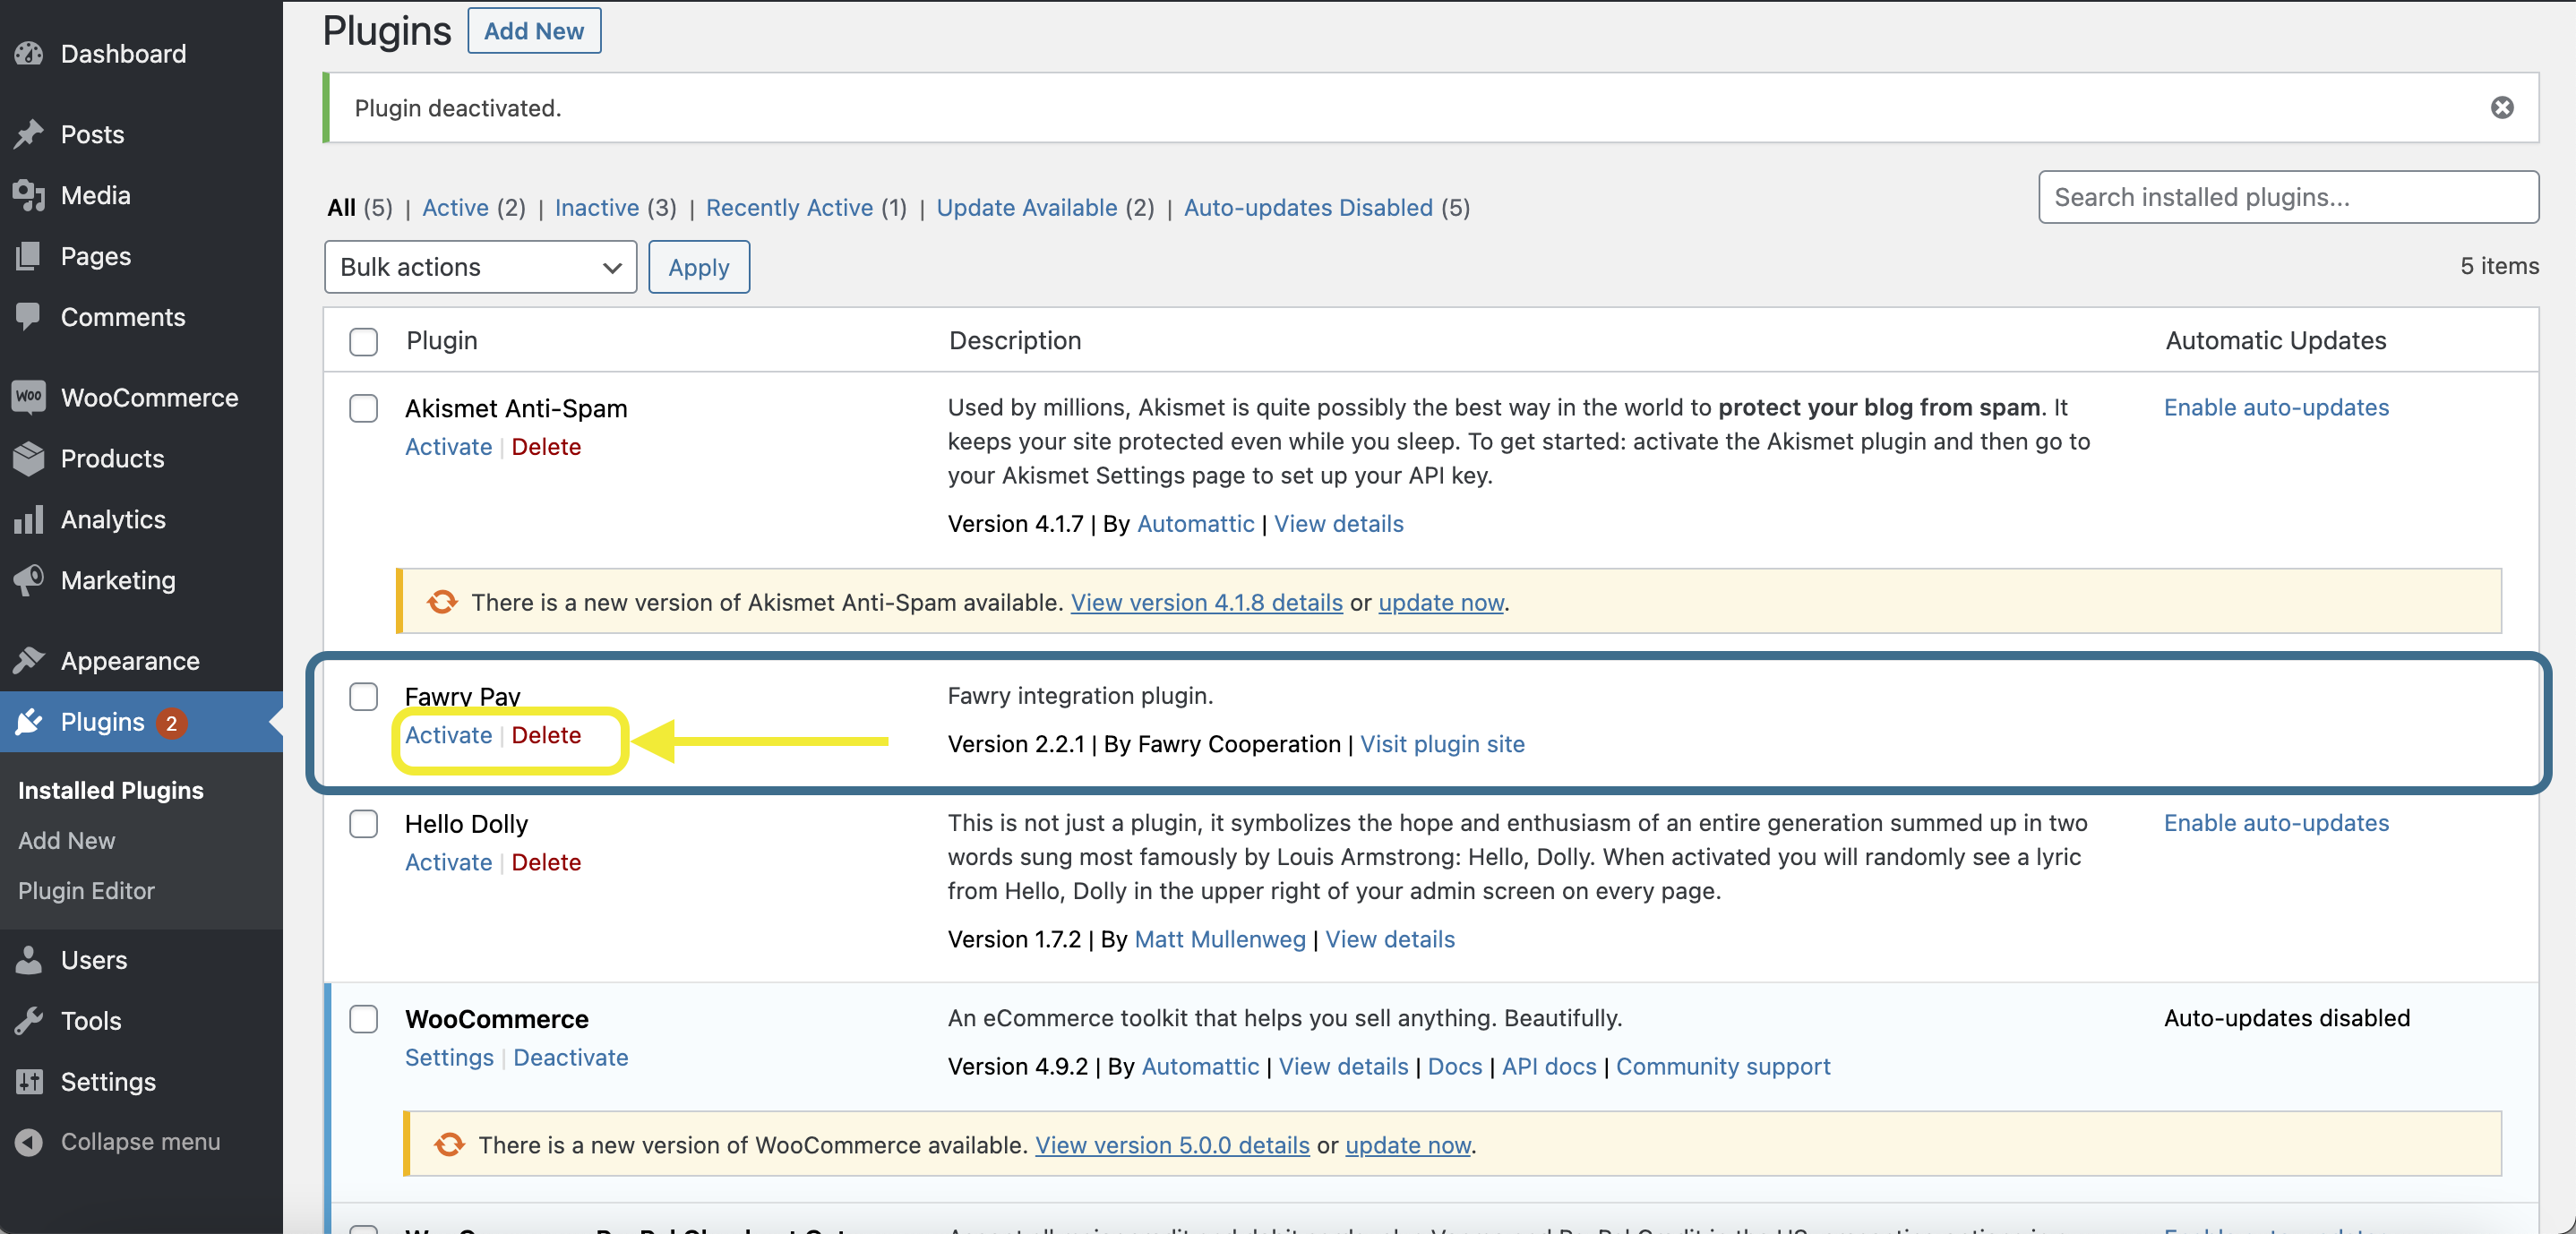Click the Products box icon
Screen dimensions: 2576x1234
click(x=29, y=458)
